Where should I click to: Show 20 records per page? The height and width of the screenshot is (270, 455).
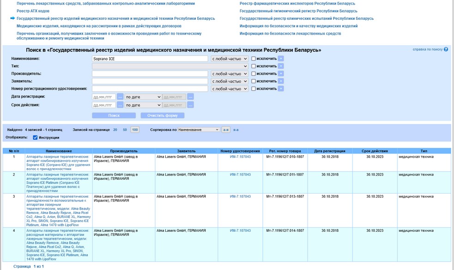pos(115,129)
